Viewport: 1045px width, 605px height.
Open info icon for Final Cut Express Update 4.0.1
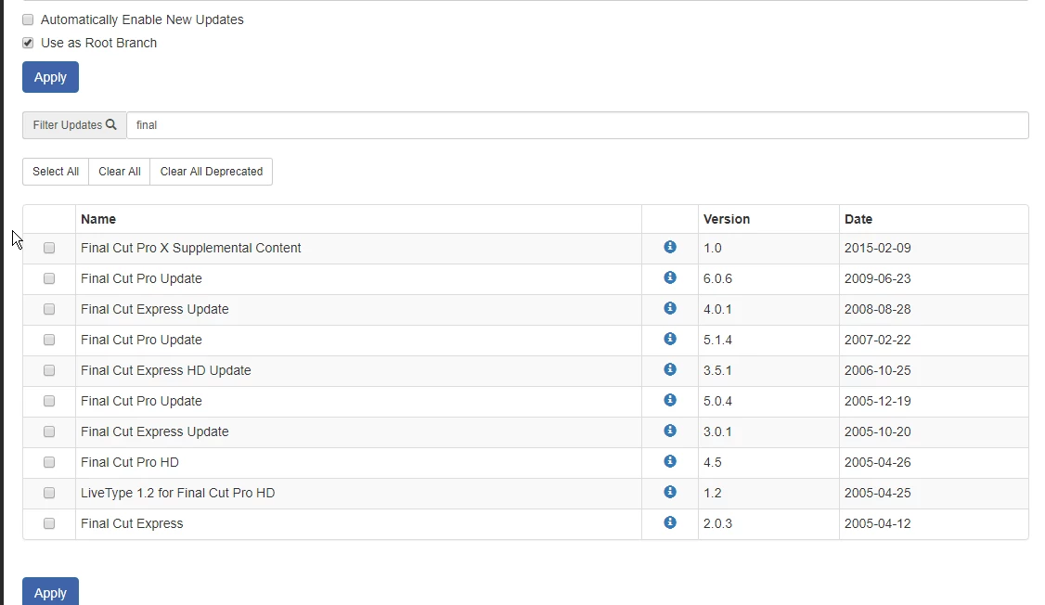(670, 308)
